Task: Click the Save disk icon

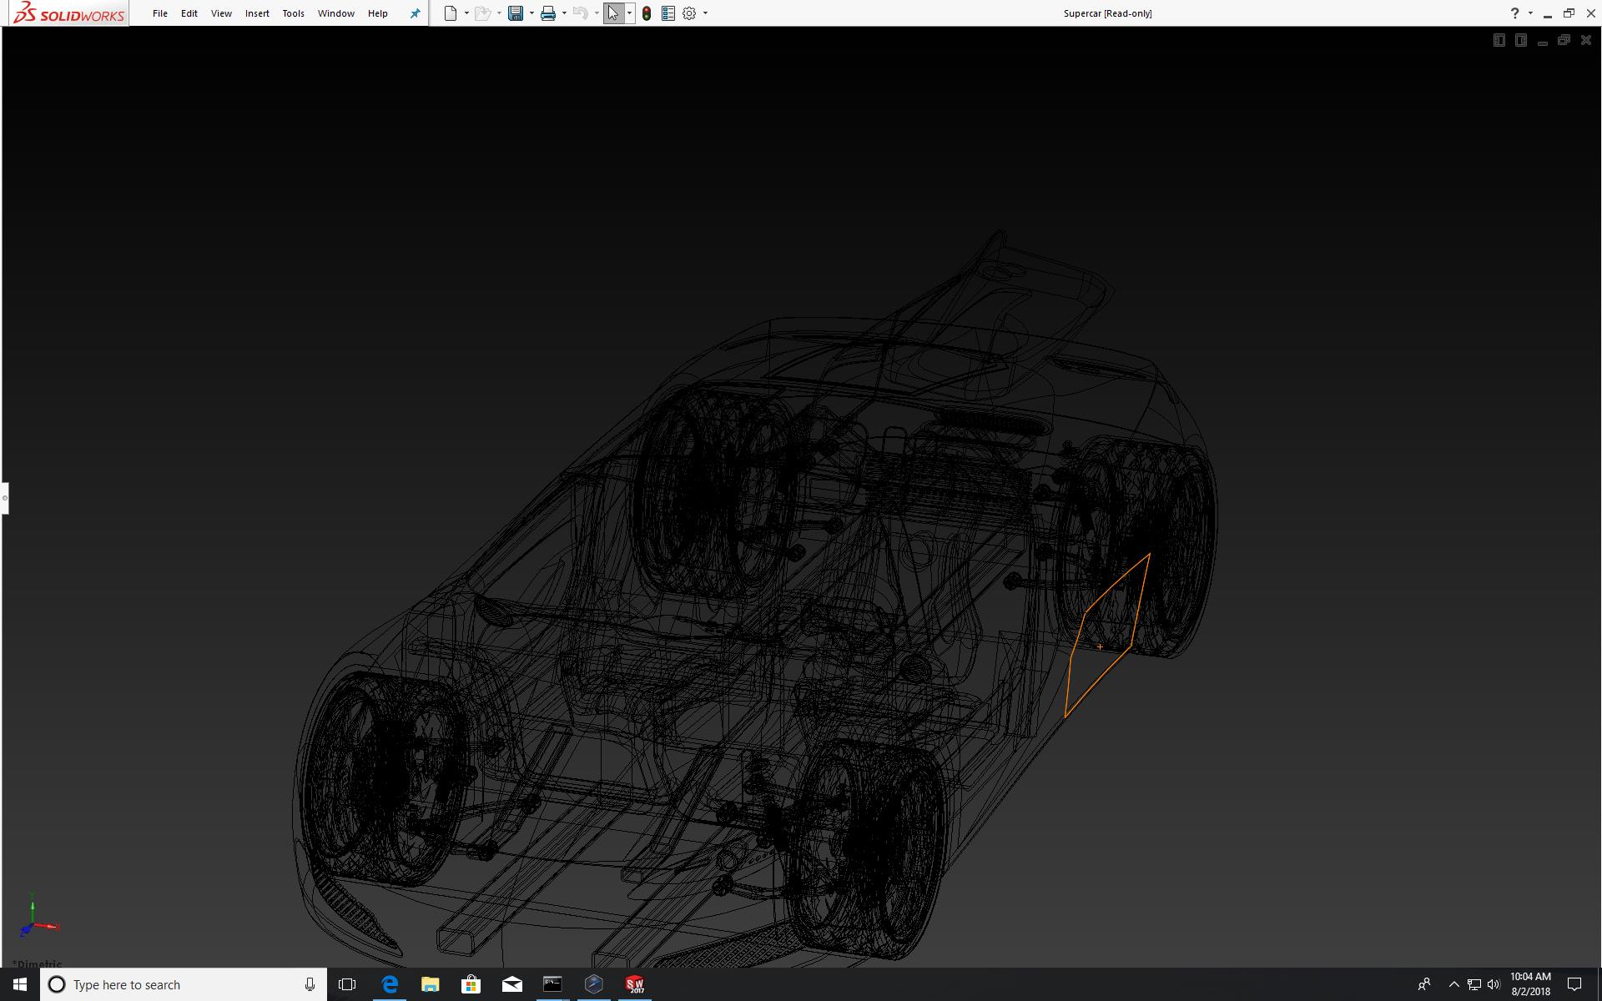Action: [516, 13]
